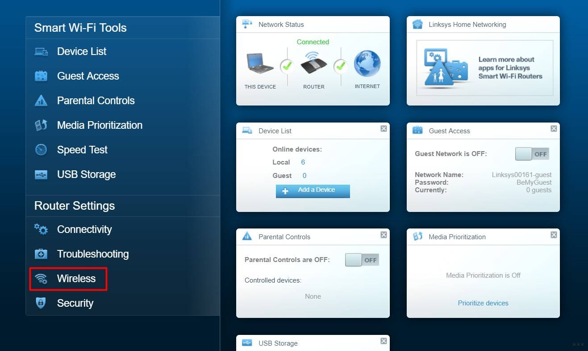The height and width of the screenshot is (351, 588).
Task: Close the Device List widget
Action: [384, 129]
